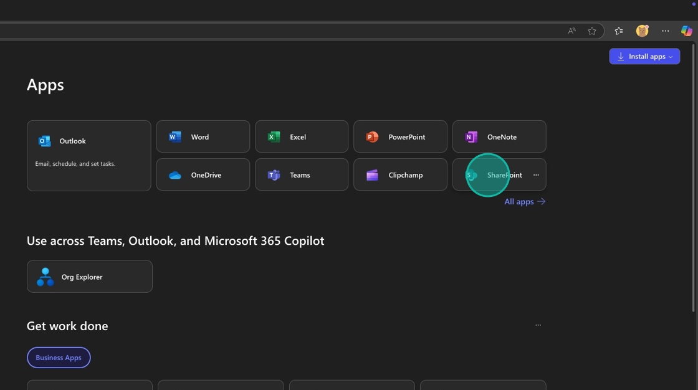Open SharePoint tile's more options menu
The height and width of the screenshot is (390, 698).
[536, 175]
